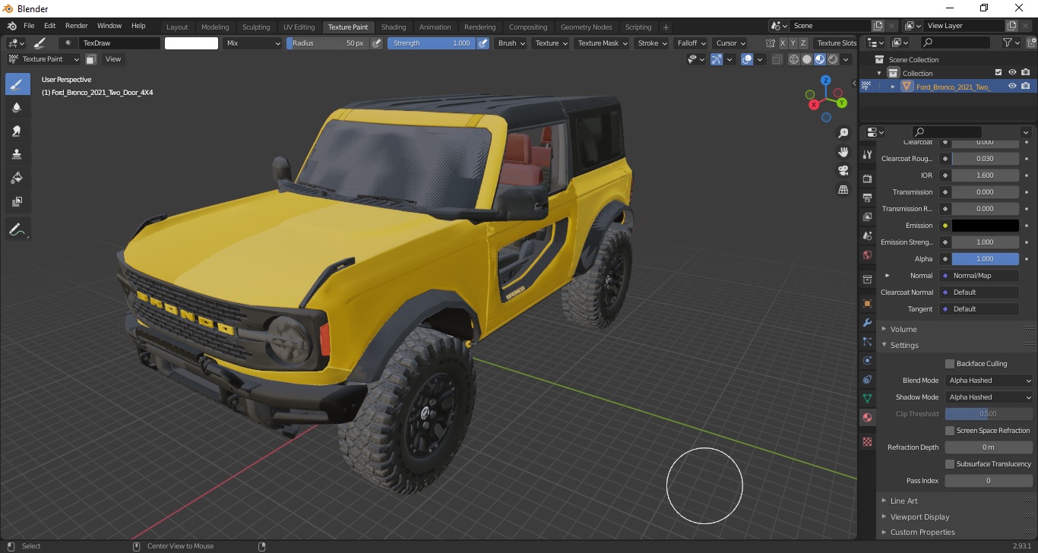Expand the Ford_Bronco outliner item
The image size is (1038, 553).
point(893,87)
